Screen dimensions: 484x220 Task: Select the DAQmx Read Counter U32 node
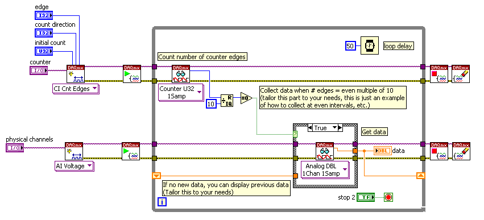(181, 74)
